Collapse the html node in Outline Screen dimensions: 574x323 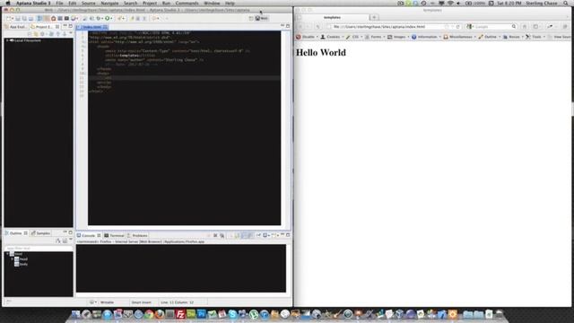pyautogui.click(x=7, y=254)
